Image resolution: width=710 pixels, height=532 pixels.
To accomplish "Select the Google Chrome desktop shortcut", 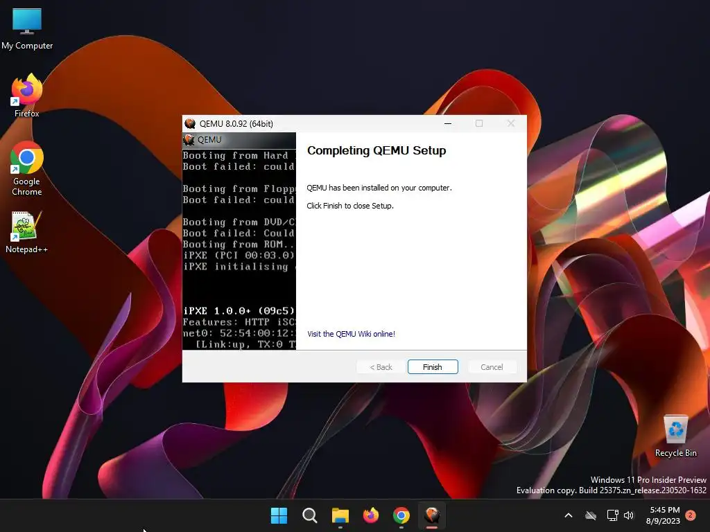I will pos(27,168).
